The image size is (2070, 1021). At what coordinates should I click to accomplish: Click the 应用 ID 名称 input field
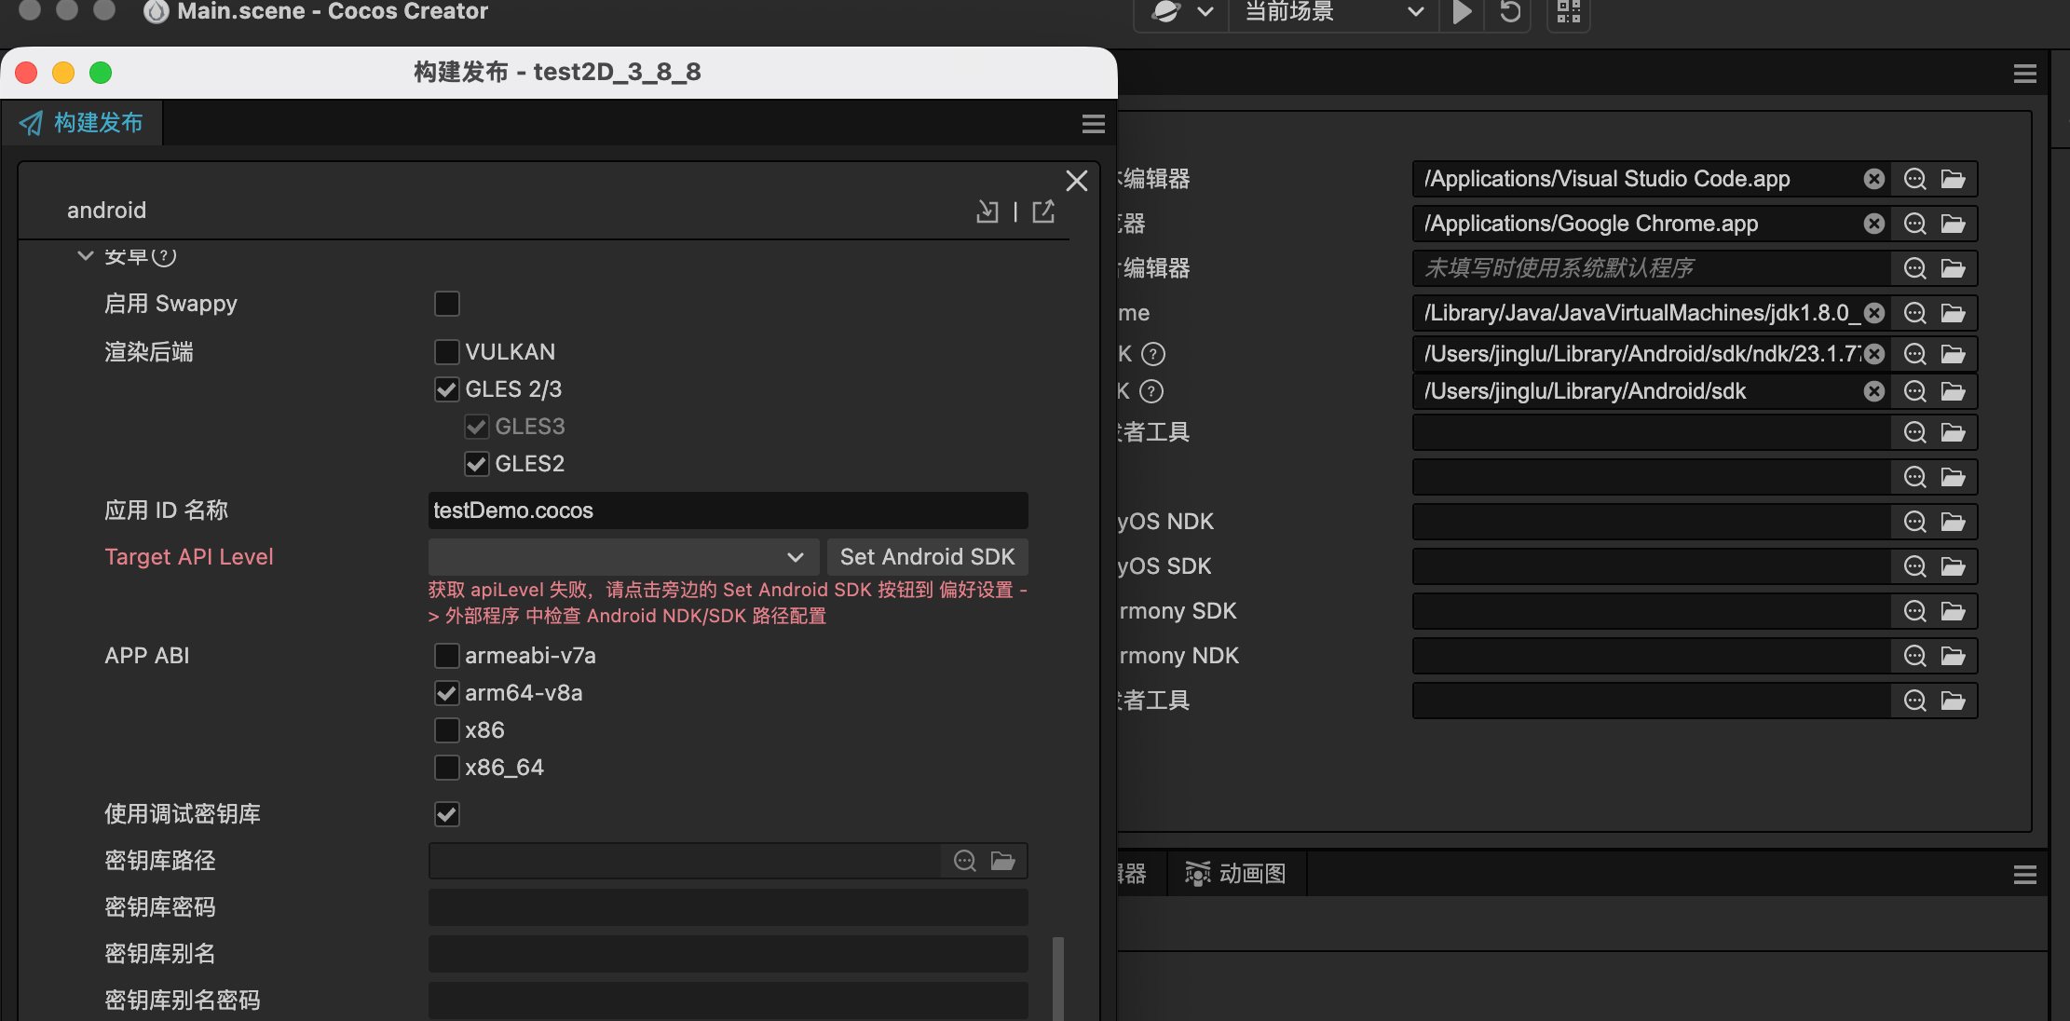(728, 510)
